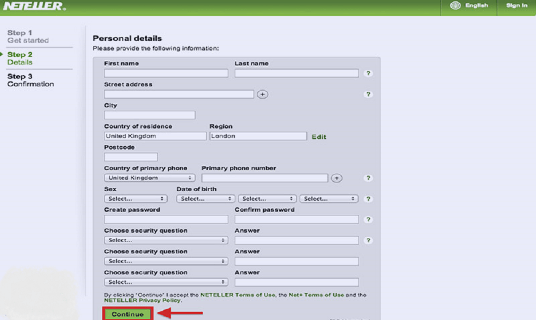Select Step 3 Confirmation in sidebar

point(31,80)
